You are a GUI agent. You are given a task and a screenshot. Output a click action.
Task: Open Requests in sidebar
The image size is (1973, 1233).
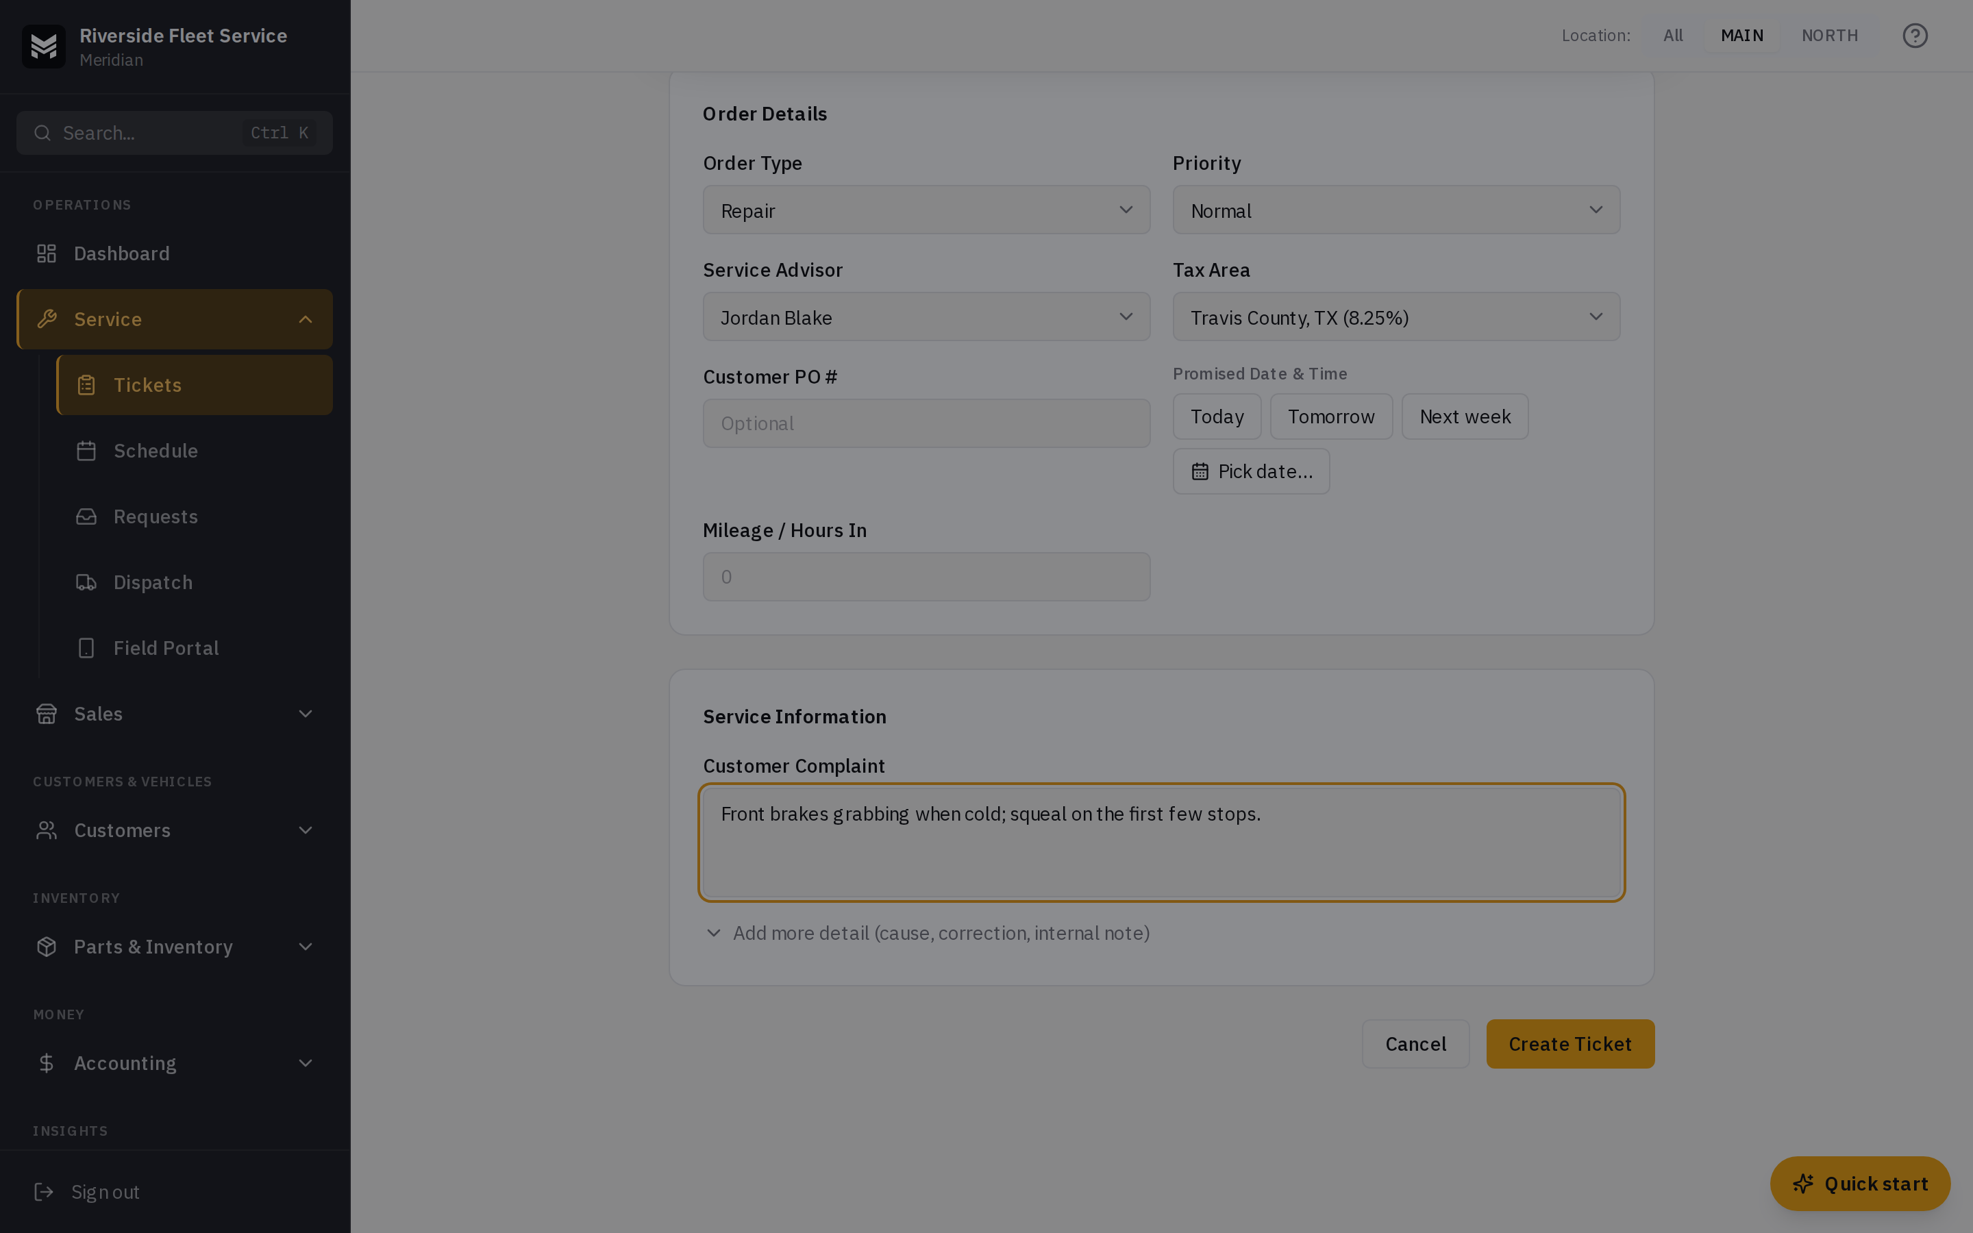coord(194,516)
